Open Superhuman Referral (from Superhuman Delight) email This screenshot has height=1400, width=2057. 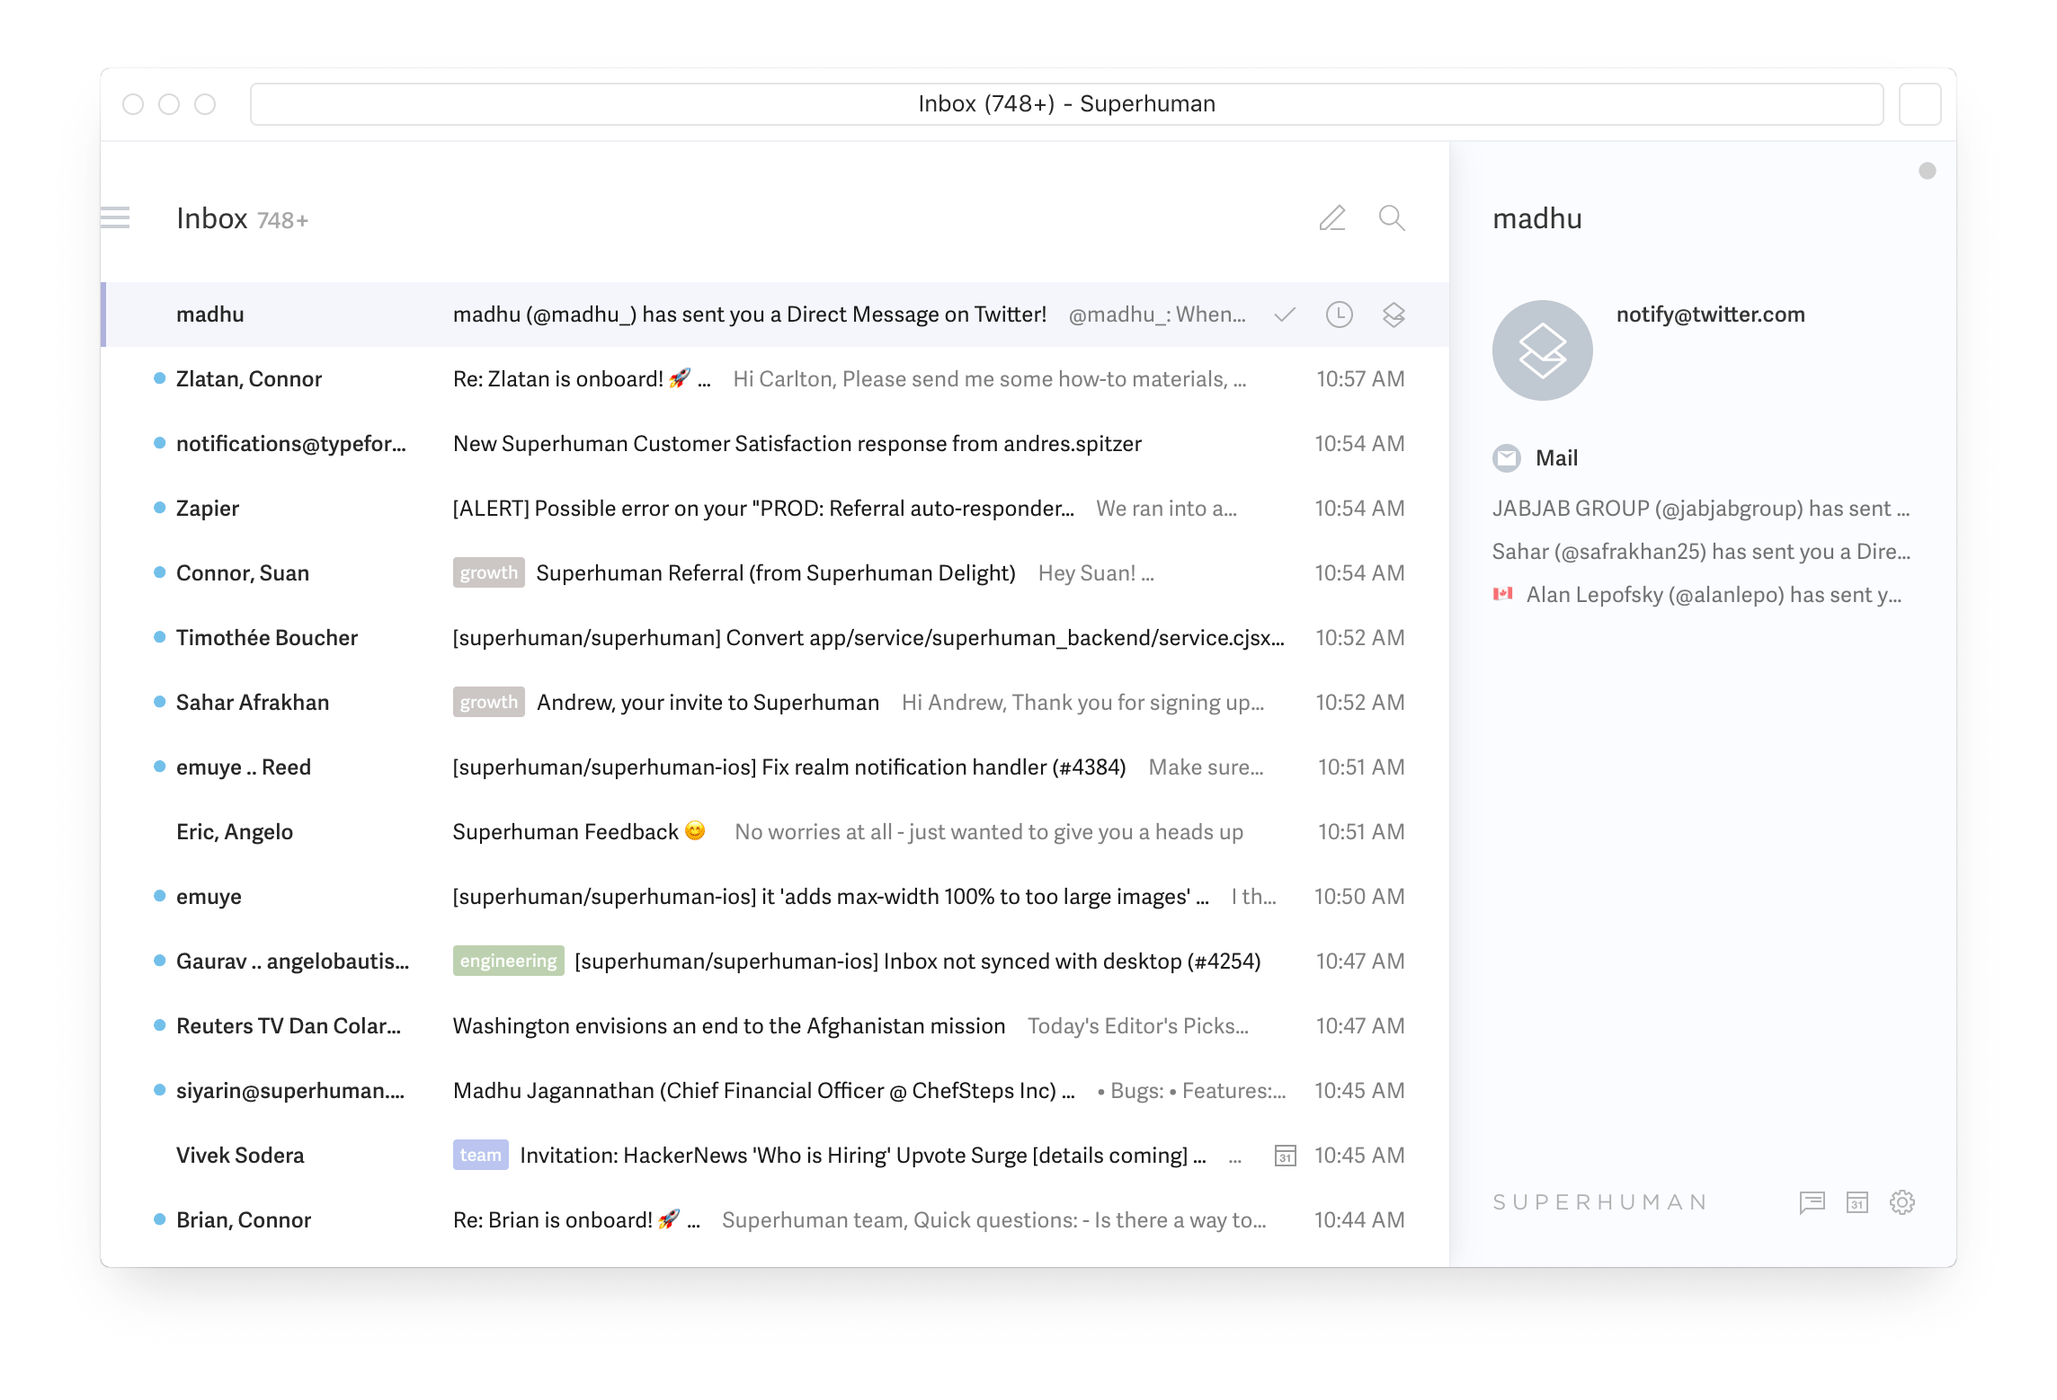pos(775,573)
